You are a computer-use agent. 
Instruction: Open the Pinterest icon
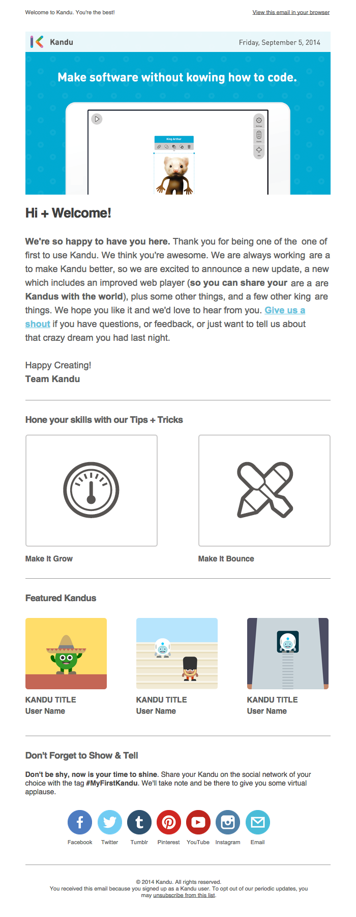(x=169, y=822)
